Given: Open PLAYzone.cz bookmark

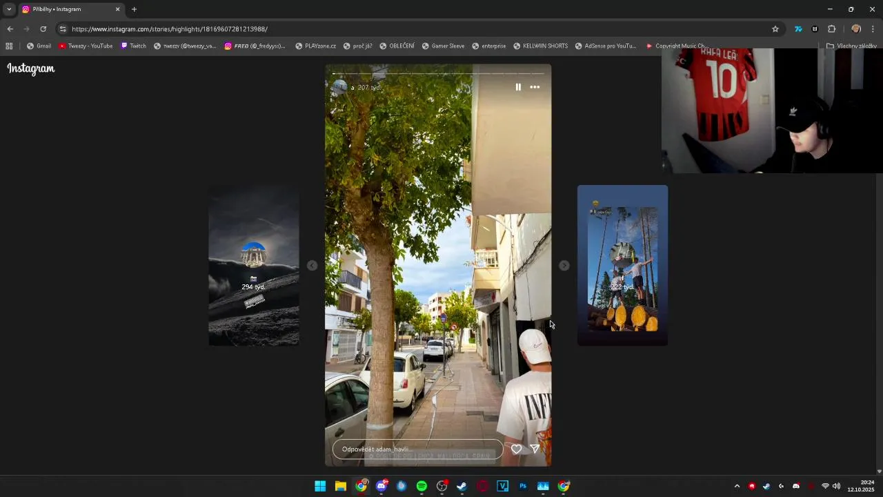Looking at the screenshot, I should click(x=316, y=46).
